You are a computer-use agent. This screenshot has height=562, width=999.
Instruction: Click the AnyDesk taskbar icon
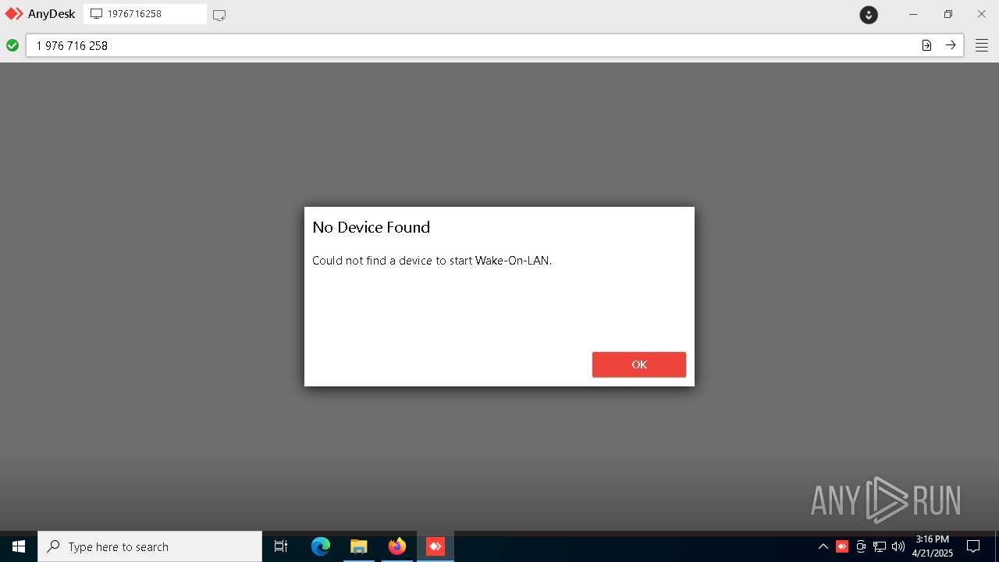[x=436, y=546]
